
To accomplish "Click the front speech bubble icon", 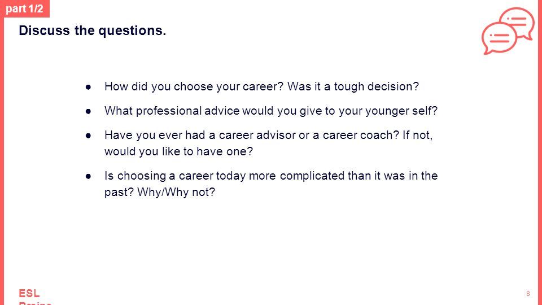I will (499, 38).
